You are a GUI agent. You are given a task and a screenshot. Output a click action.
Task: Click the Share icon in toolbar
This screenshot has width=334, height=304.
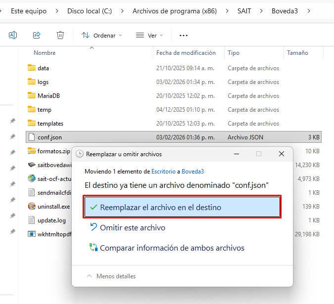37,35
